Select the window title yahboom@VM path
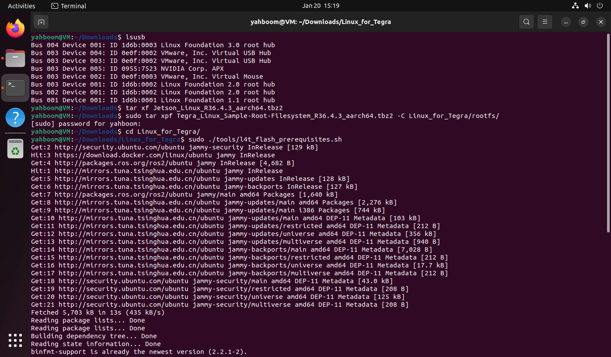This screenshot has height=357, width=611. [x=321, y=21]
